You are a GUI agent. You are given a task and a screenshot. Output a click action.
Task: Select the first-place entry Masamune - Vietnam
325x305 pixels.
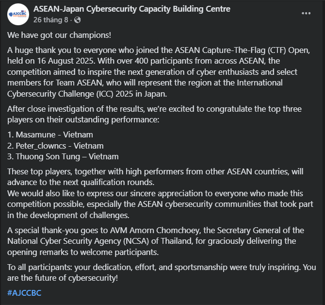click(50, 135)
